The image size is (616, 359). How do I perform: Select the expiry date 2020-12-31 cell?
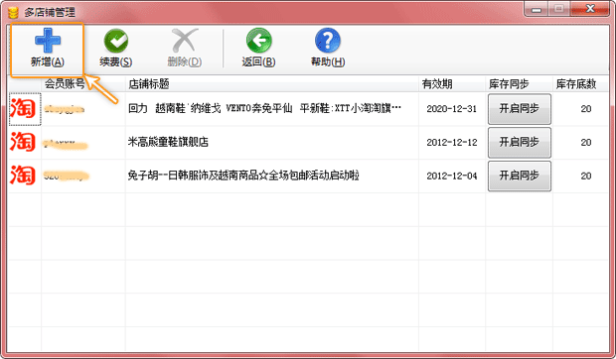pyautogui.click(x=452, y=109)
